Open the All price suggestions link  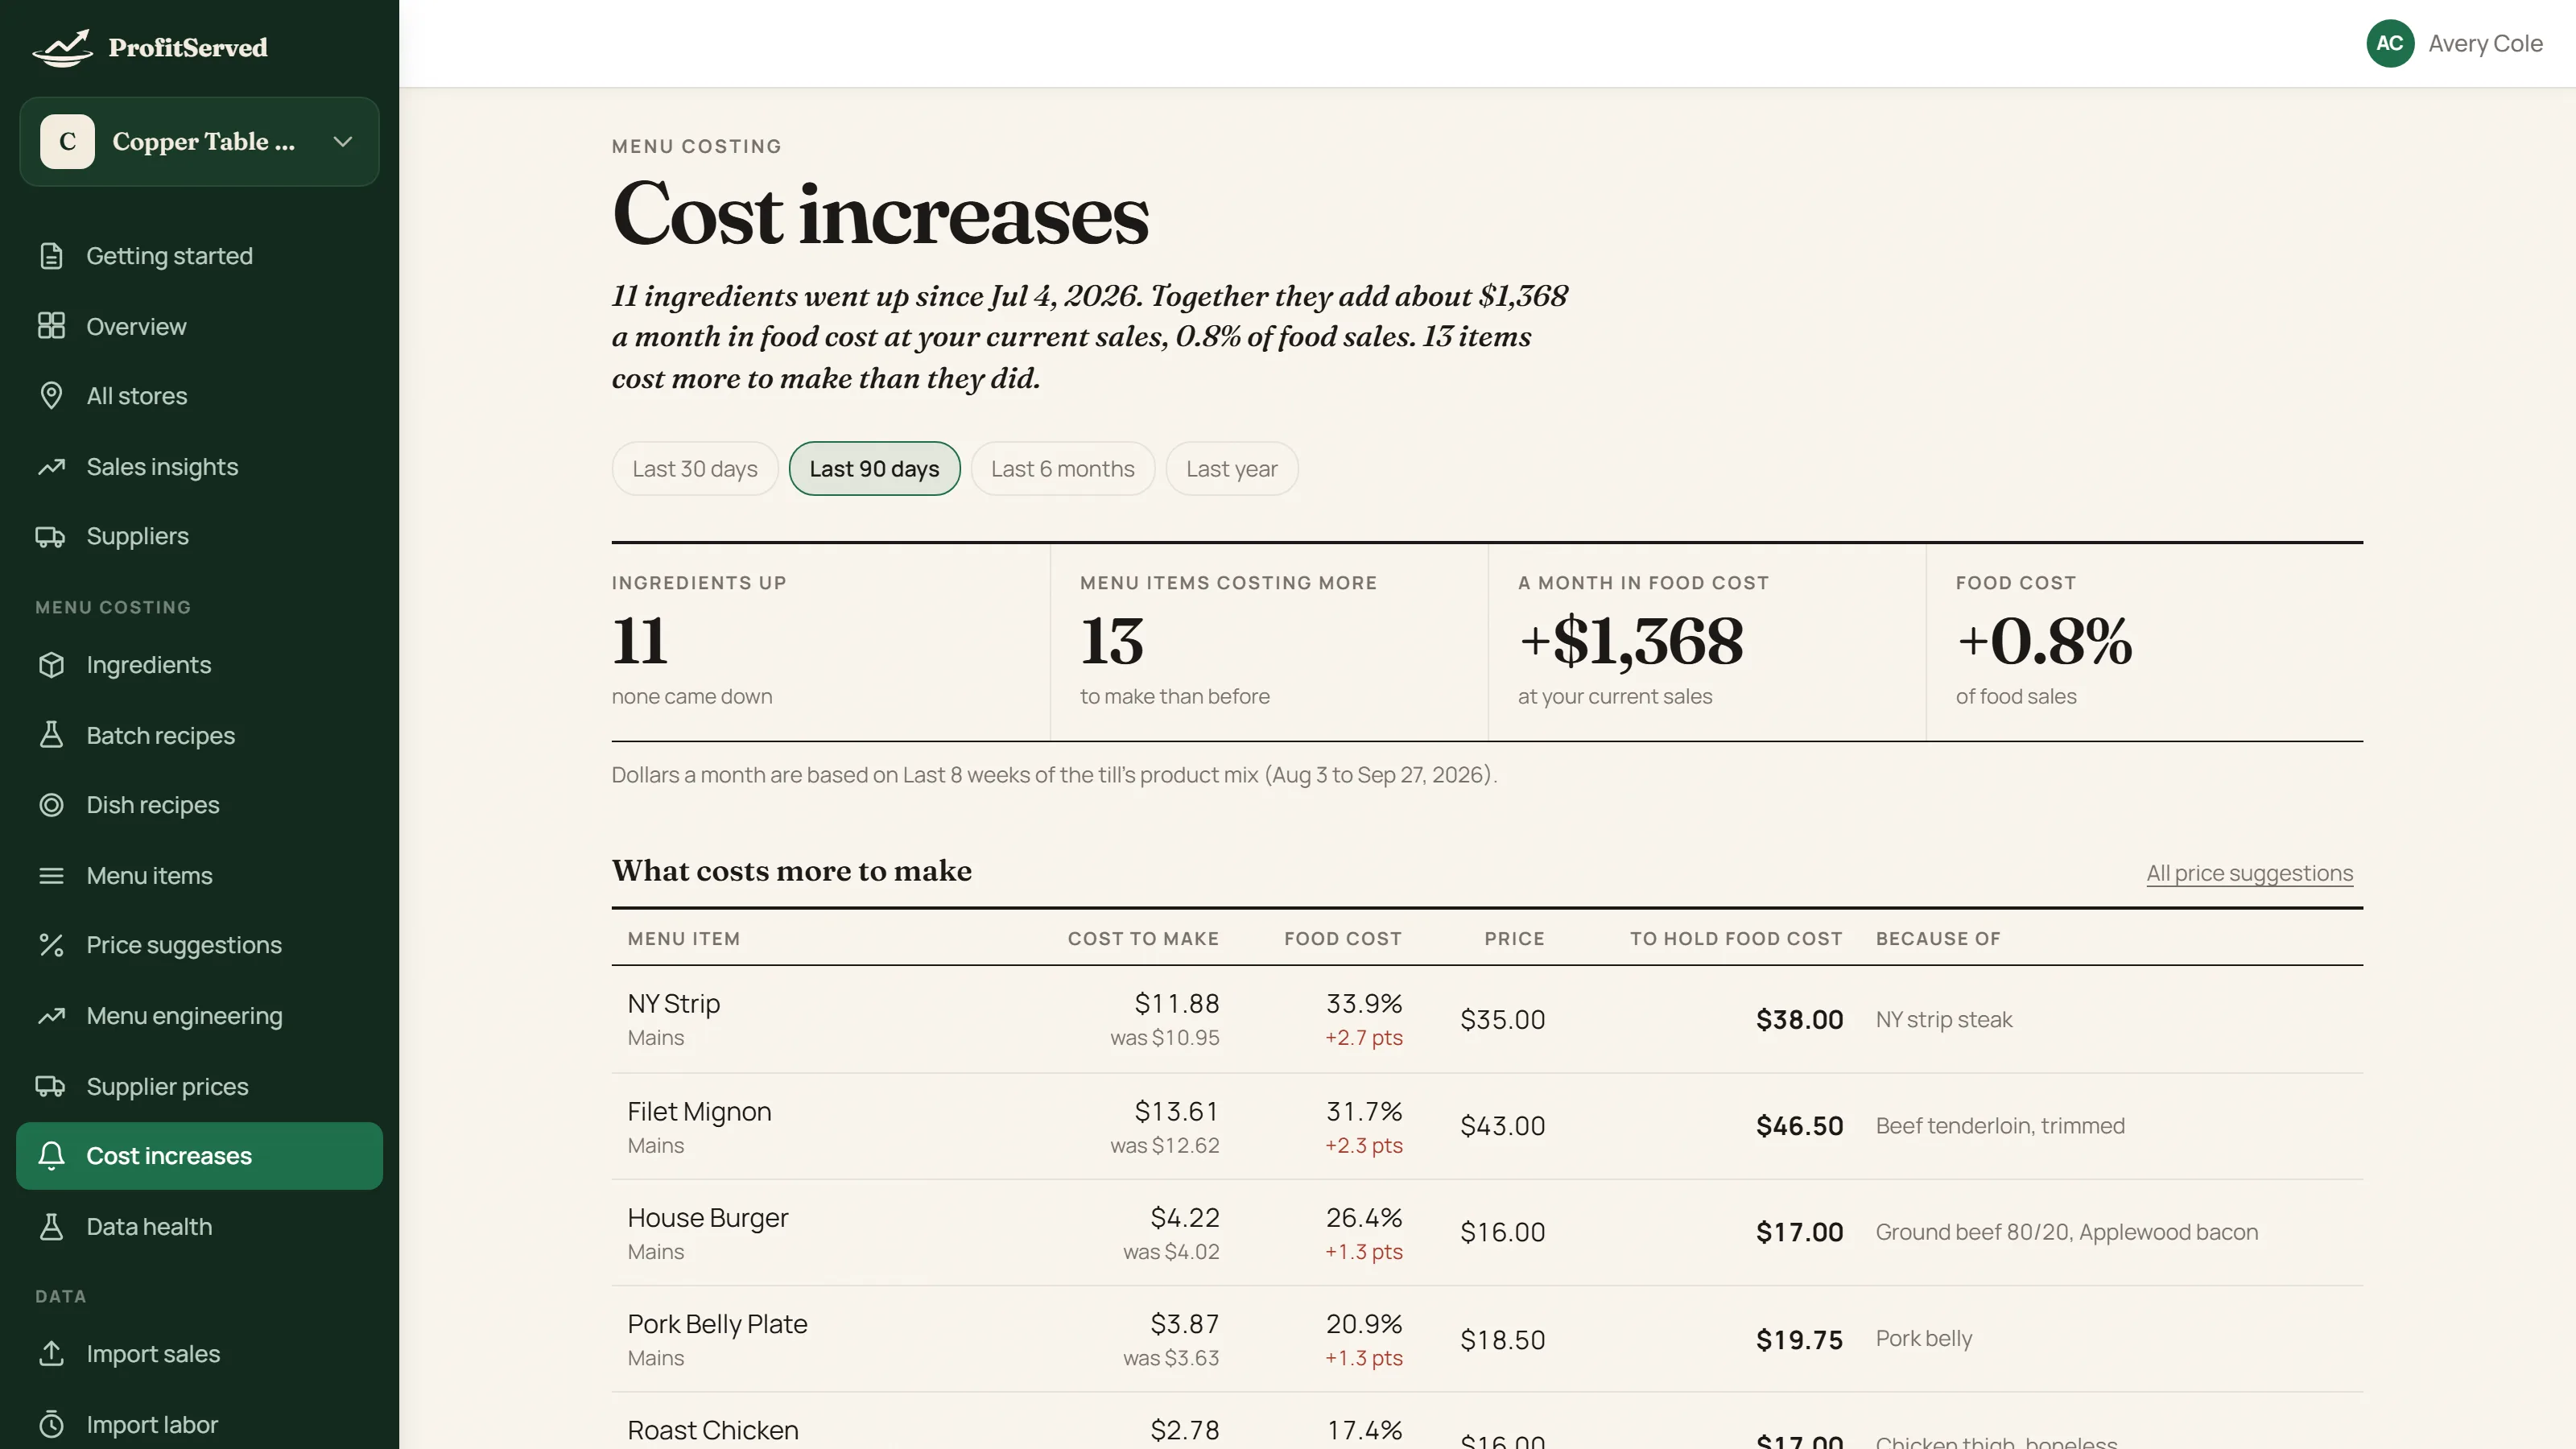point(2249,873)
